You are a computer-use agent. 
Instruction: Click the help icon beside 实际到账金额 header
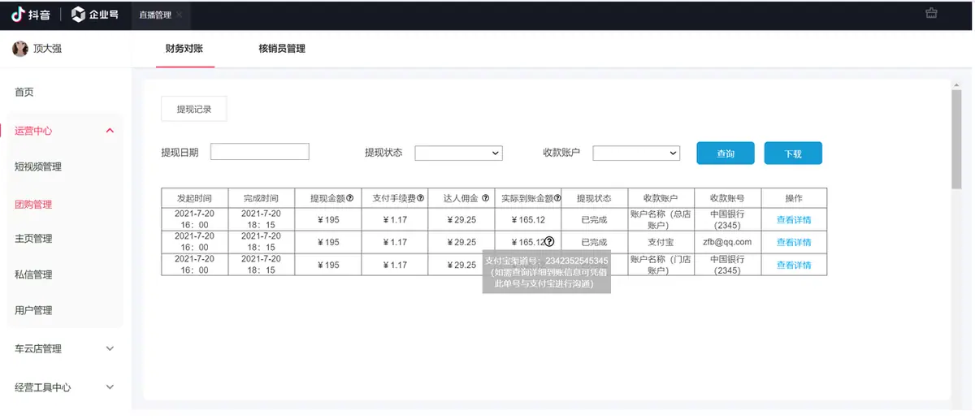click(x=557, y=198)
